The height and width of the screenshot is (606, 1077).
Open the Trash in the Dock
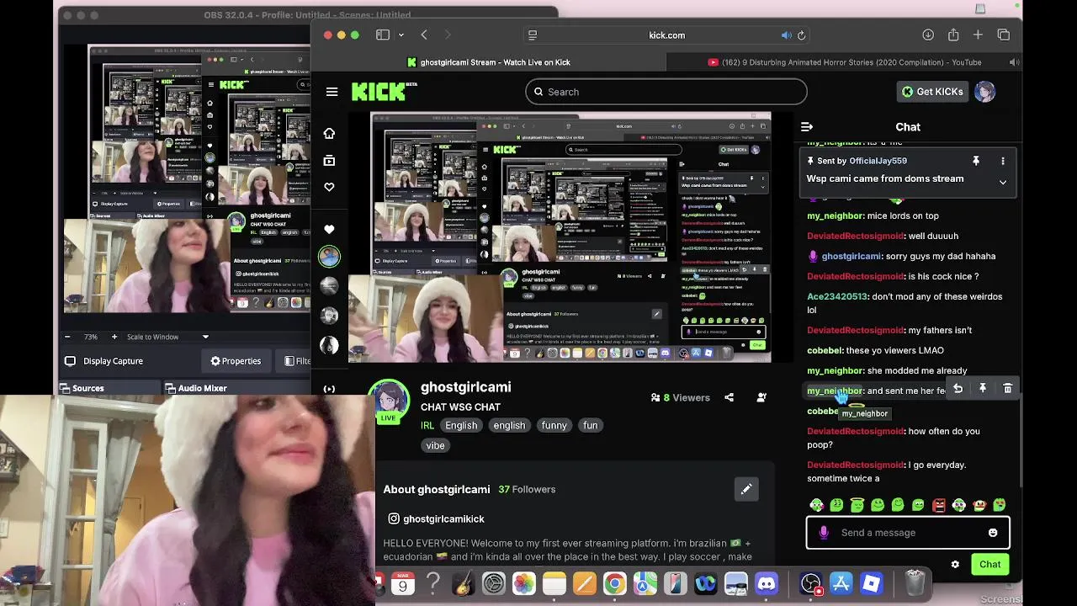coord(915,583)
